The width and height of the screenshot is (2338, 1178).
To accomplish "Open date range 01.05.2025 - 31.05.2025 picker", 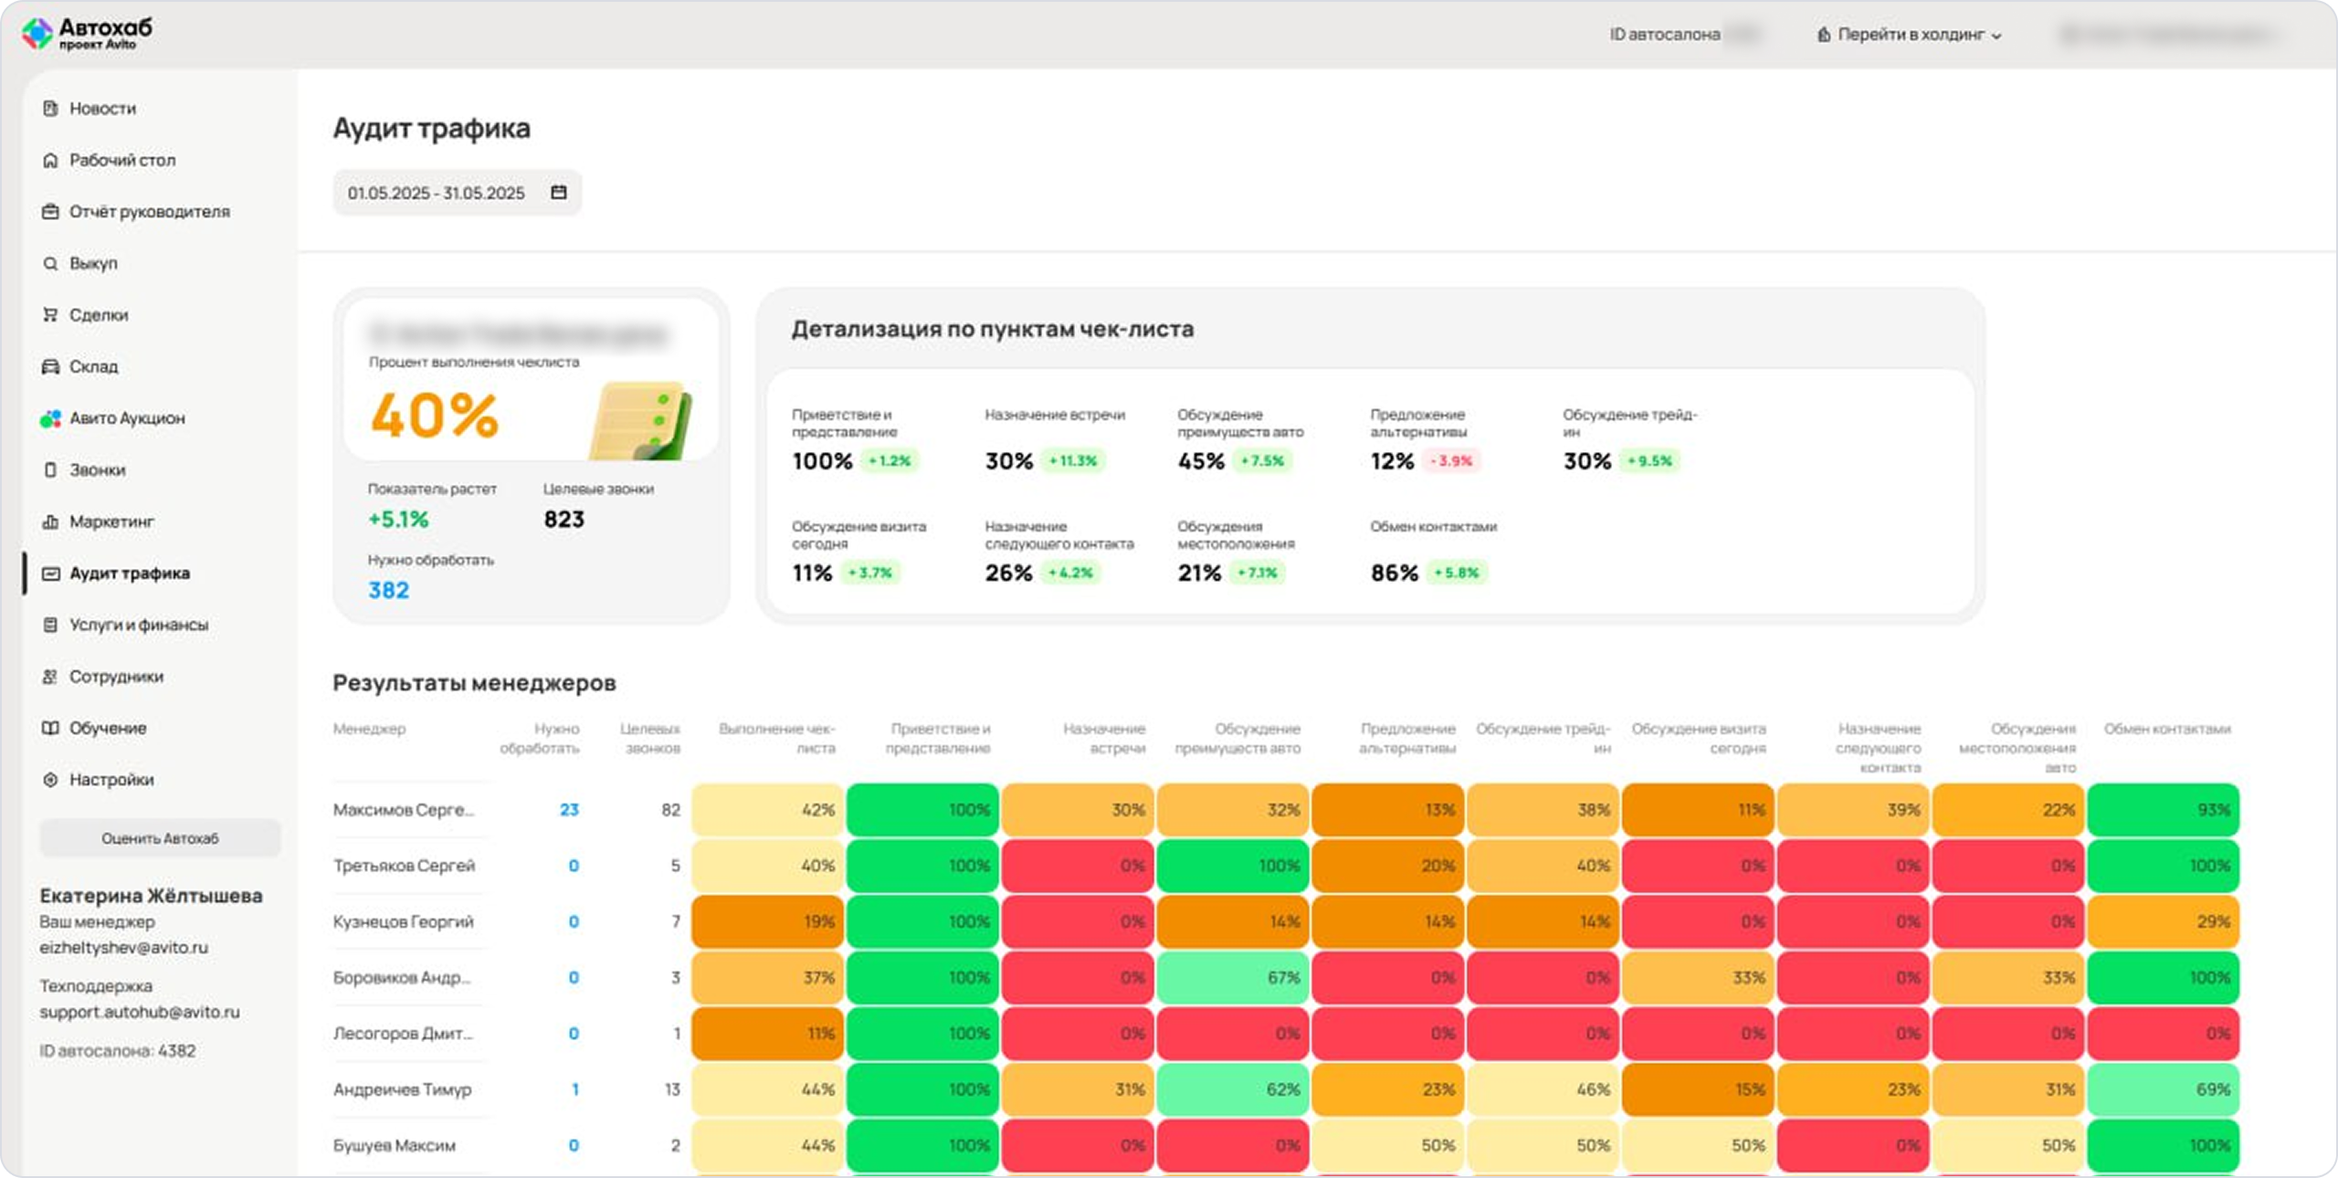I will [x=437, y=193].
